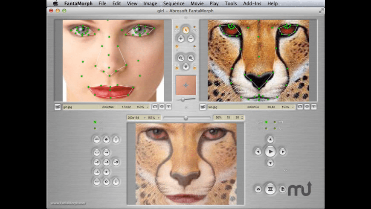Click the export movie center button

(x=270, y=189)
